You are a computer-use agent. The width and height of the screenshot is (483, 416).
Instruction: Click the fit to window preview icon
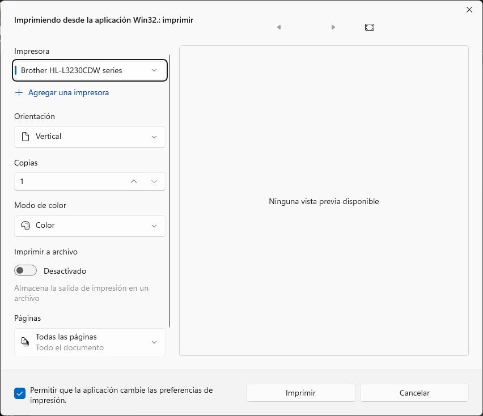tap(370, 27)
